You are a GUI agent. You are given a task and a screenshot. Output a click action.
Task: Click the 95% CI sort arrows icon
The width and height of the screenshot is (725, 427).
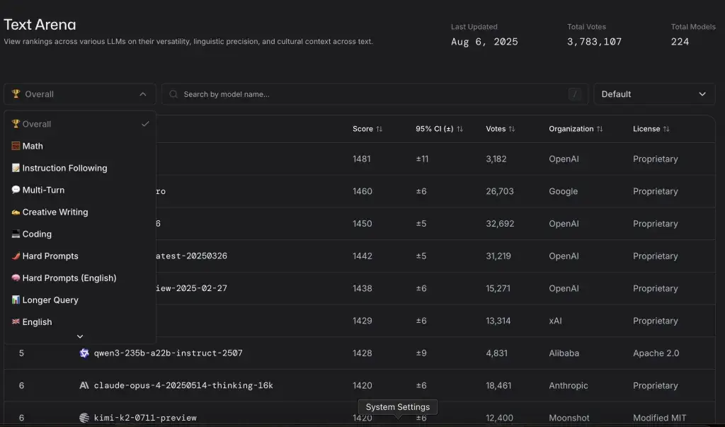[x=459, y=129]
